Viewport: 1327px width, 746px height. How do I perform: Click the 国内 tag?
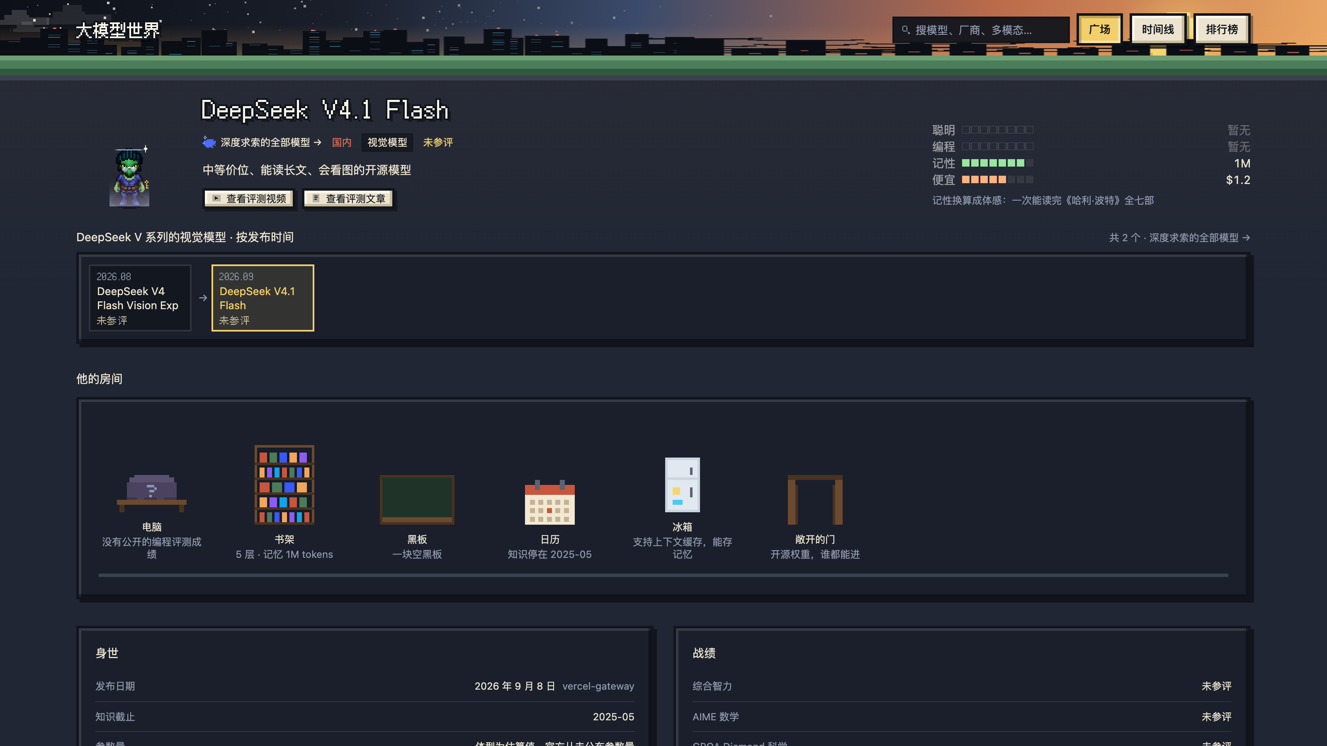342,142
